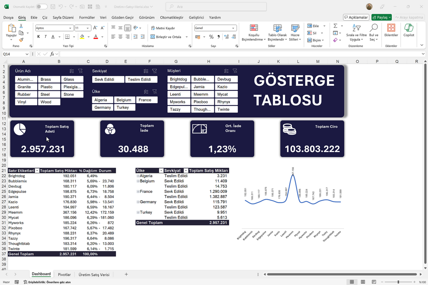The height and width of the screenshot is (285, 428).
Task: Click the center align icon
Action: click(120, 36)
